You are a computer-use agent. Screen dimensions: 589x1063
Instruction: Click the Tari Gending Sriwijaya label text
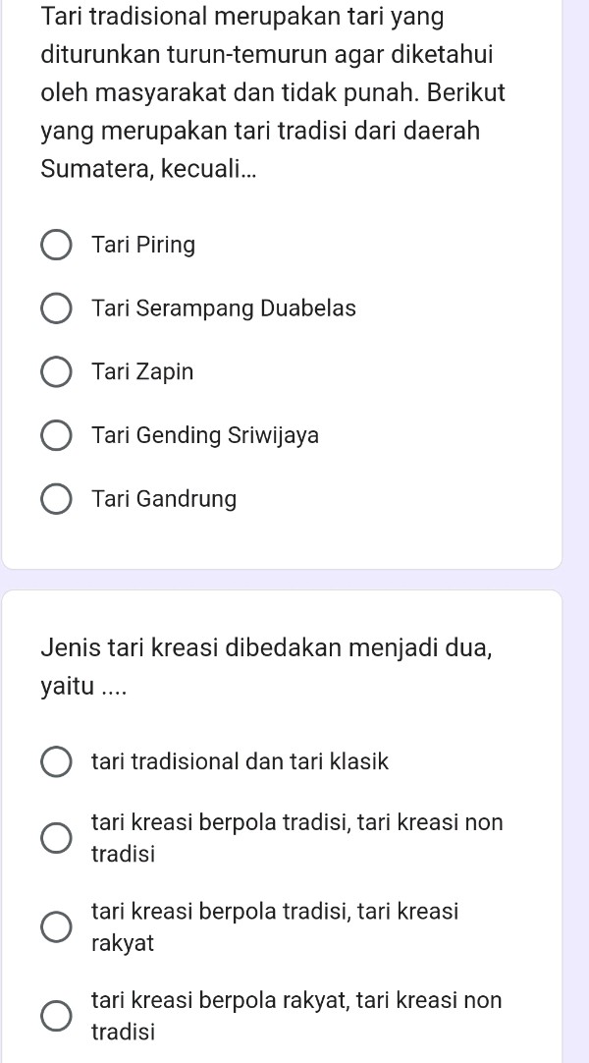[205, 435]
